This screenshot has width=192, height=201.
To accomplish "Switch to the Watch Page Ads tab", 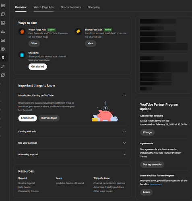I will (43, 7).
